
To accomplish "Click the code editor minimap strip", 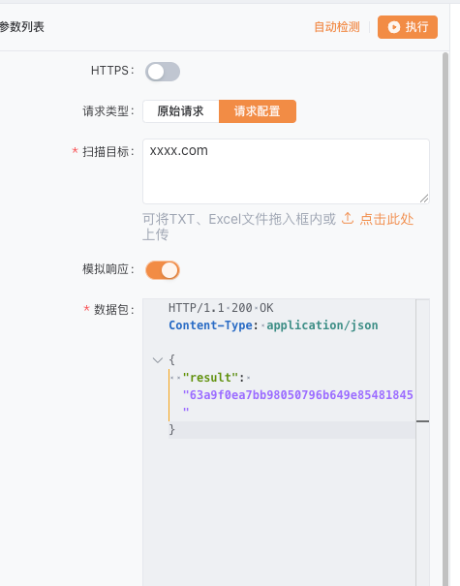I will click(x=422, y=442).
